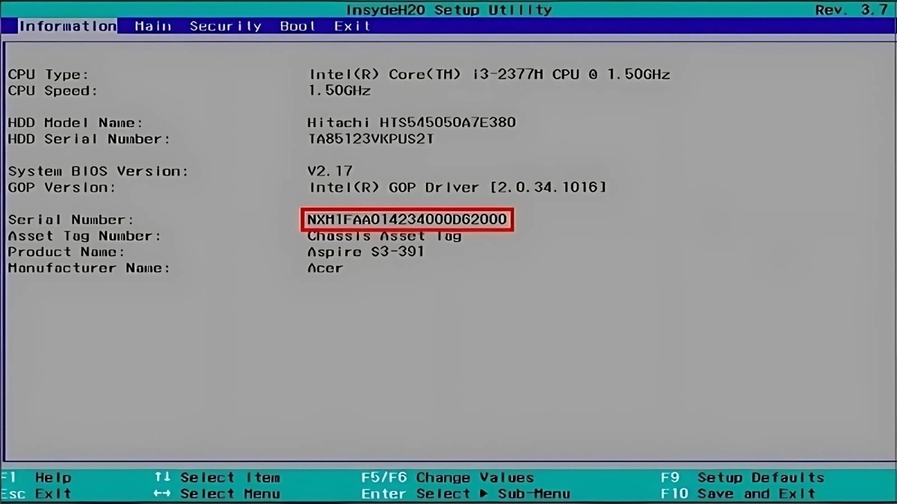Click the Select Menu key hint
Image resolution: width=897 pixels, height=504 pixels.
217,494
